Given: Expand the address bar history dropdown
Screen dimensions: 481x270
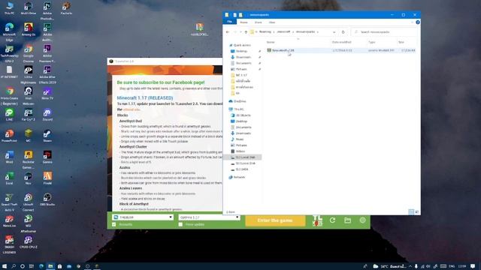Looking at the screenshot, I should click(x=334, y=31).
